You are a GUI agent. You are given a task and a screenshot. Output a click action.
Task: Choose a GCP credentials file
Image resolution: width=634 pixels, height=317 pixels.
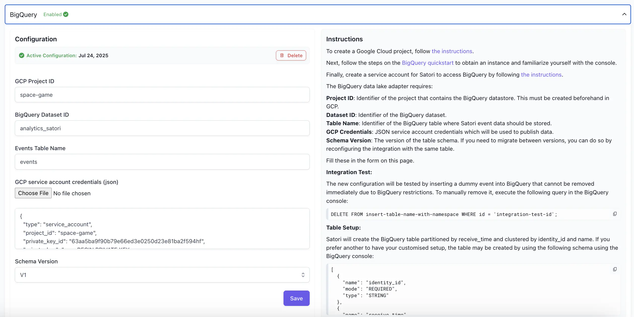click(33, 193)
